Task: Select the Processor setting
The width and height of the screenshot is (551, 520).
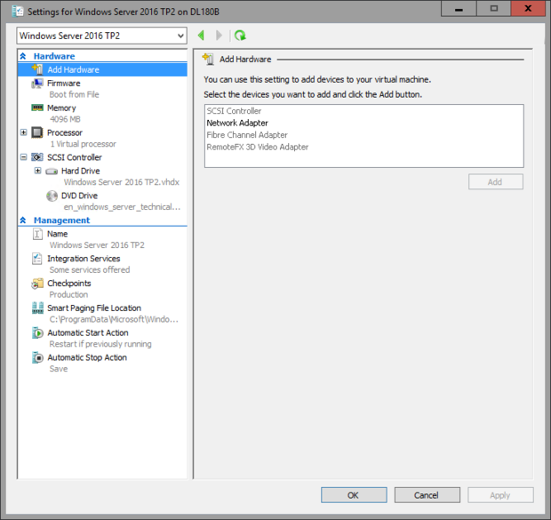Action: click(65, 132)
